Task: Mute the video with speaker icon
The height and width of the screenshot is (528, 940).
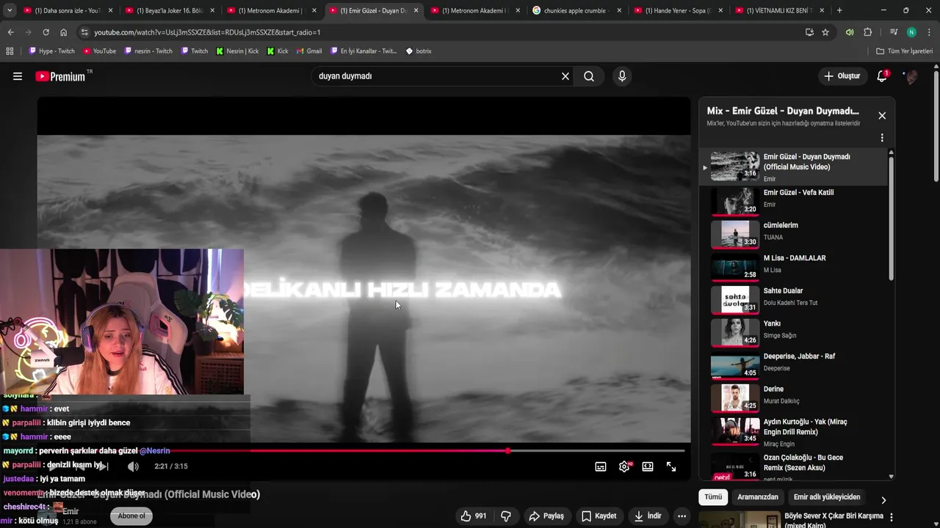Action: coord(133,466)
